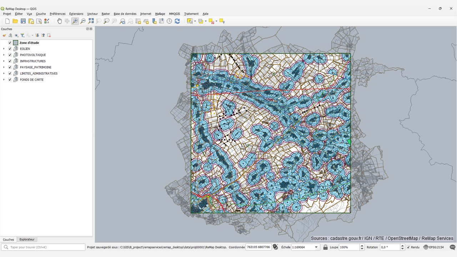
Task: Open the deselect features dropdown arrow
Action: pyautogui.click(x=216, y=21)
